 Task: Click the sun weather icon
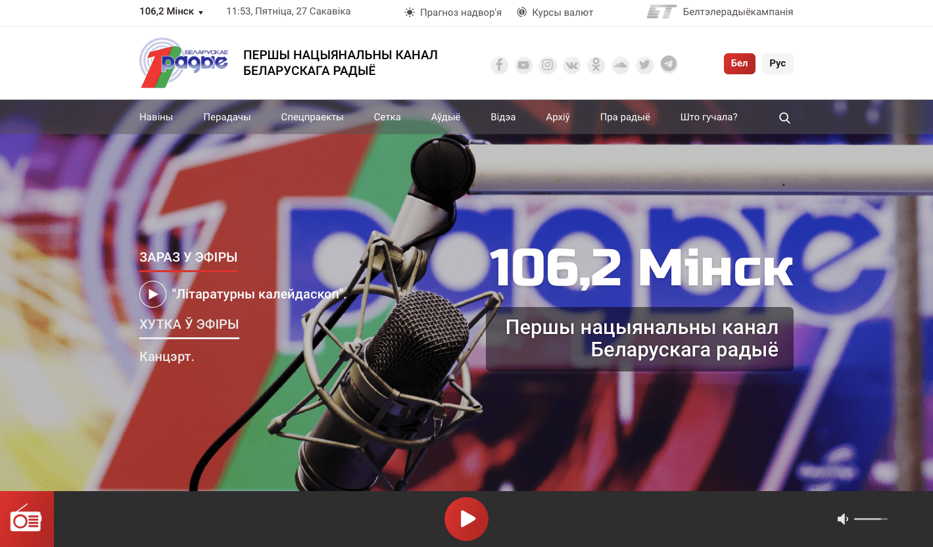(x=410, y=12)
